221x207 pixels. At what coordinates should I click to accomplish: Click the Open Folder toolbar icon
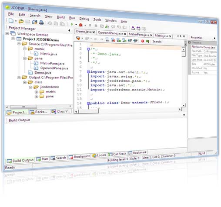click(21, 21)
